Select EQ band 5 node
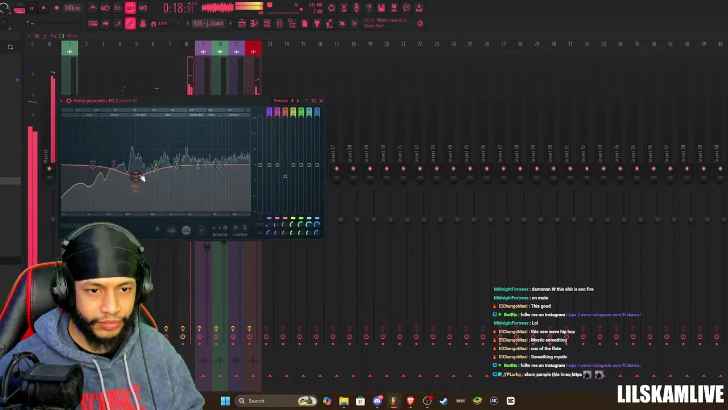The image size is (728, 410). [177, 165]
